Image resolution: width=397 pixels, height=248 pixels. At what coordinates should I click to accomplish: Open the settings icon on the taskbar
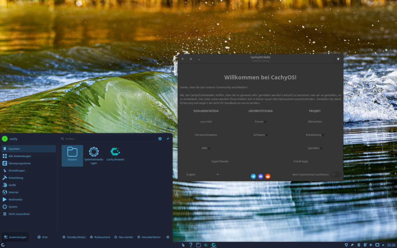coord(183,245)
